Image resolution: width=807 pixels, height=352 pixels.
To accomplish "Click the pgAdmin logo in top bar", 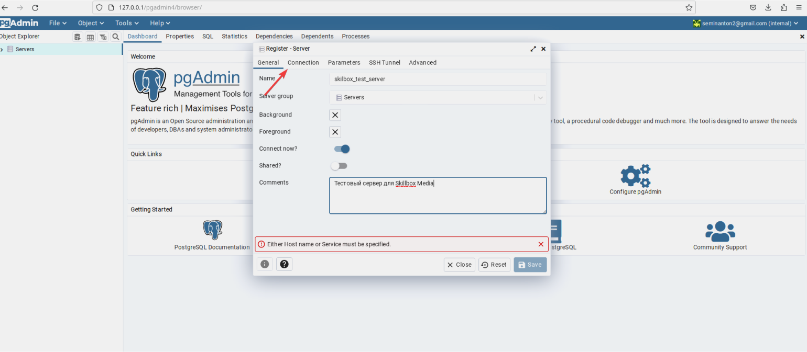I will point(19,23).
